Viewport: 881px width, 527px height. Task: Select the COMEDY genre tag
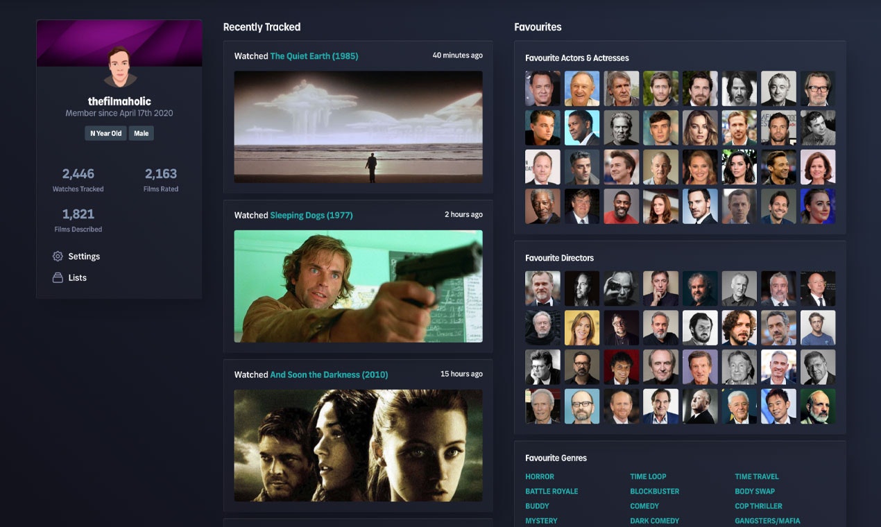tap(644, 506)
